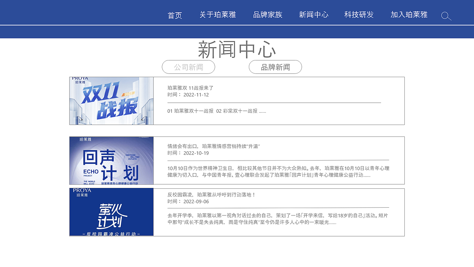Open the 萤火计划 anti-bullying banner image

tap(111, 212)
